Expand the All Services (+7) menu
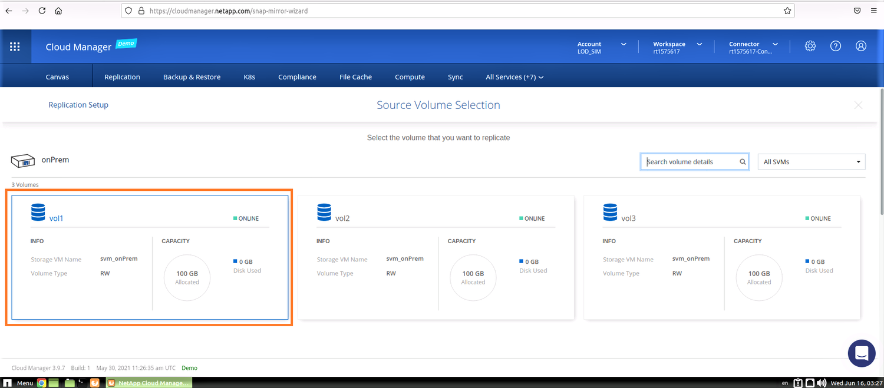The height and width of the screenshot is (388, 884). (x=514, y=77)
